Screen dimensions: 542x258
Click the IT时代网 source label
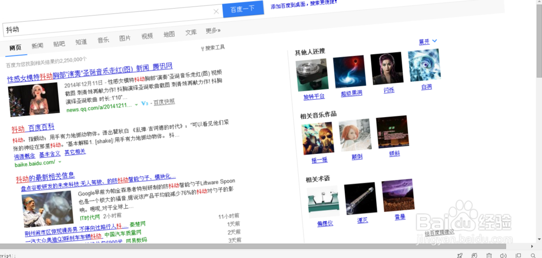89,217
